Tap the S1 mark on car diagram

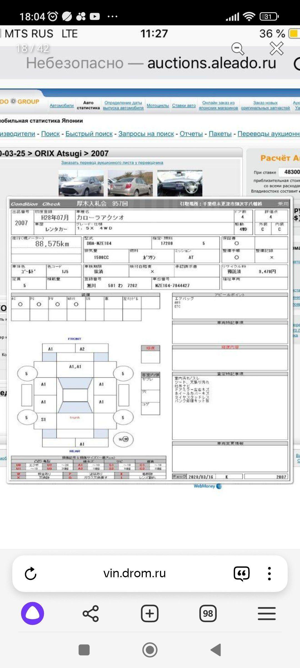(x=43, y=419)
